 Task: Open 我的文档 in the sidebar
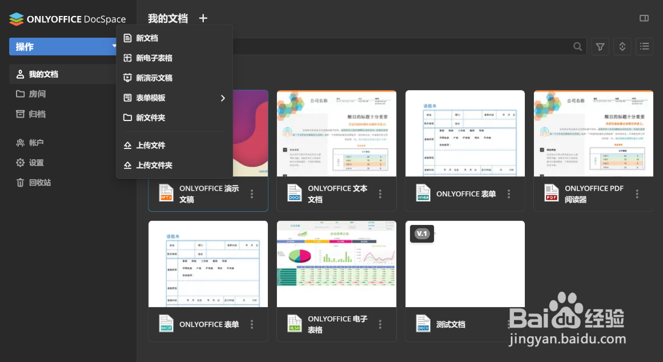coord(63,74)
